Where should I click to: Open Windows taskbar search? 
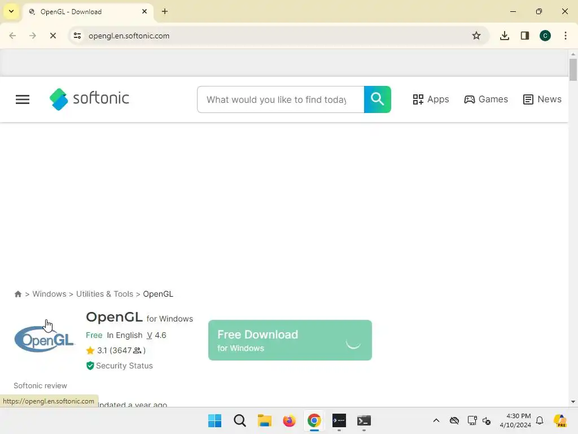tap(239, 420)
